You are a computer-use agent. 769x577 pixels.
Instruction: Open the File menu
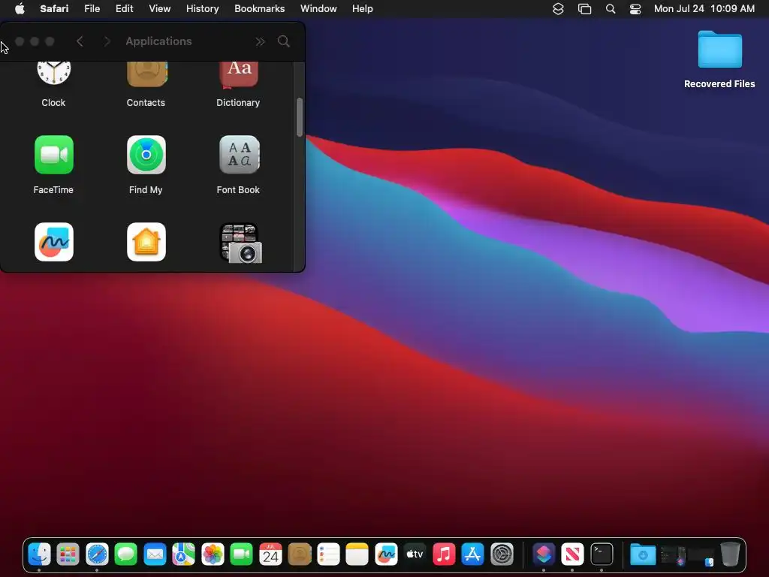click(92, 9)
